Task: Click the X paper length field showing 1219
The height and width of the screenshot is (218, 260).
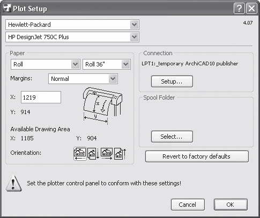Action: coord(41,97)
